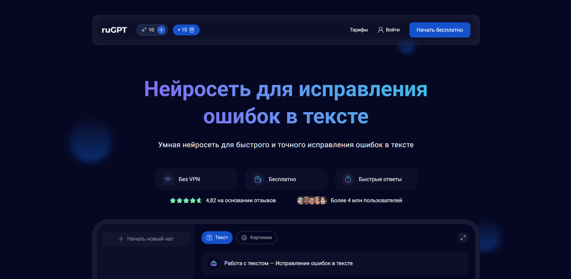Click the +15 gift bonus button
The image size is (571, 279).
coord(186,30)
